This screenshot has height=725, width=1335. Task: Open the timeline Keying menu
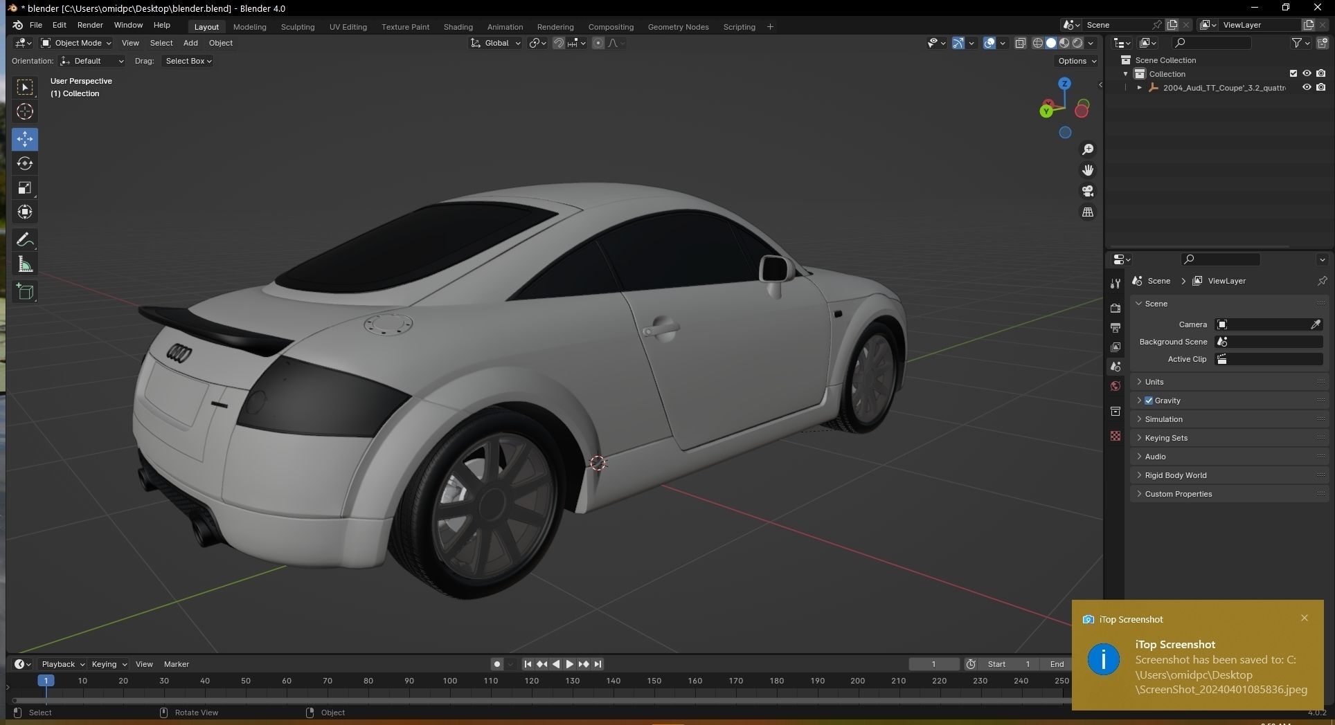coord(109,664)
